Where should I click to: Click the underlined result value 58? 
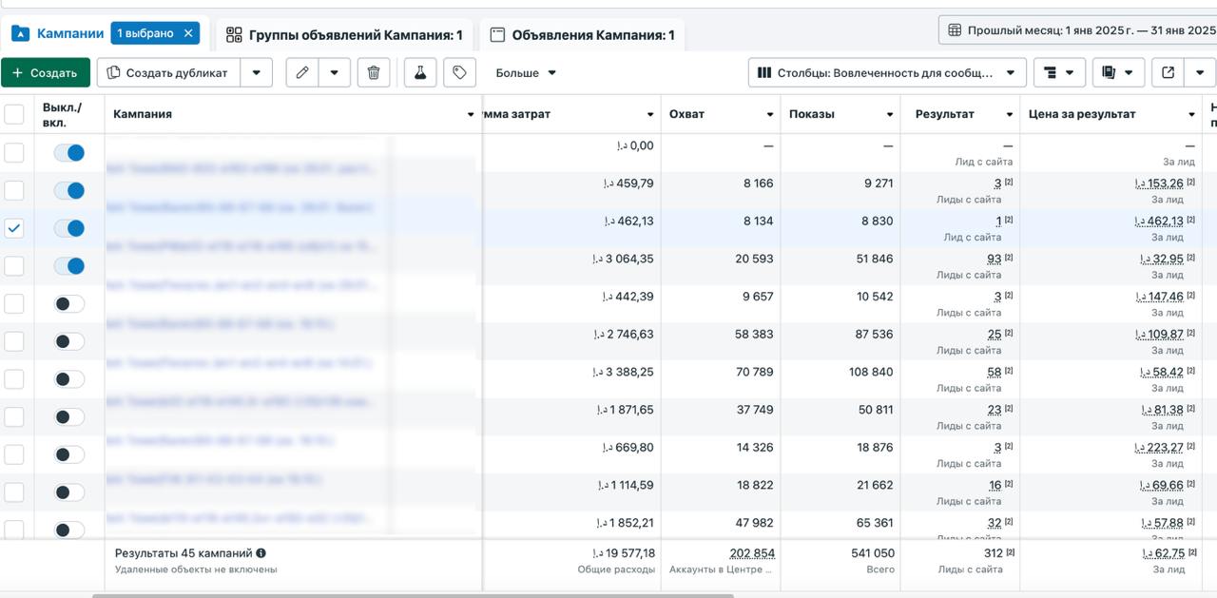click(995, 372)
